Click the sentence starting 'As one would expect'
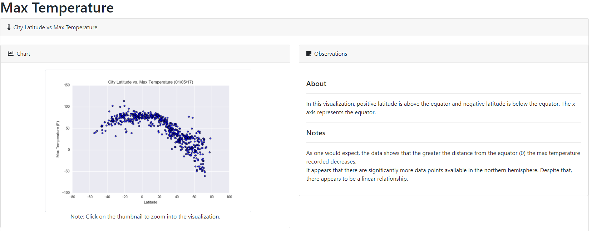The width and height of the screenshot is (592, 231). point(443,157)
